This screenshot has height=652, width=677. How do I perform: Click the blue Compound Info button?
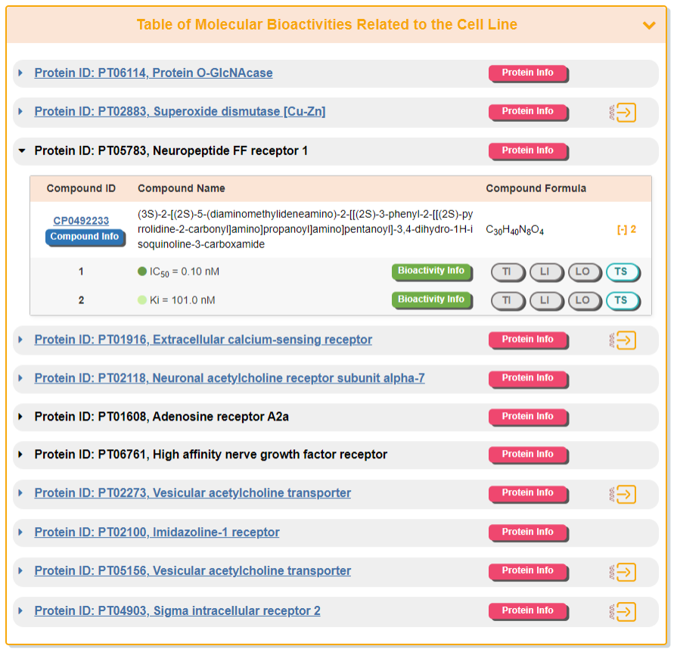(85, 237)
